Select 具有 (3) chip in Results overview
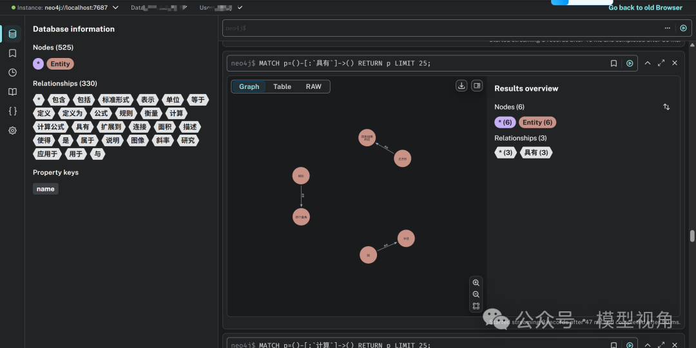 (x=536, y=153)
